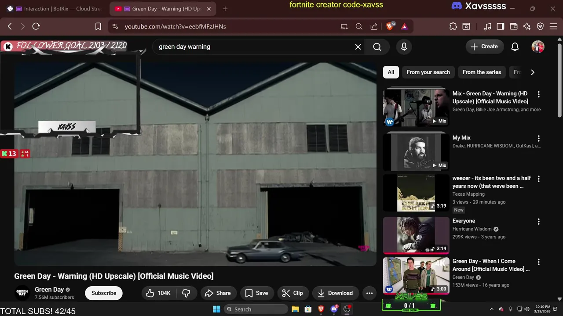Image resolution: width=563 pixels, height=316 pixels.
Task: Open YouTube notifications bell
Action: point(515,47)
